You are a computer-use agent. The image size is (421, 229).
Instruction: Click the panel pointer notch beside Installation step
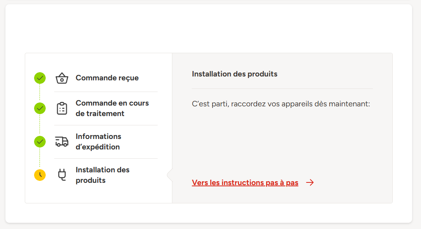click(x=170, y=175)
